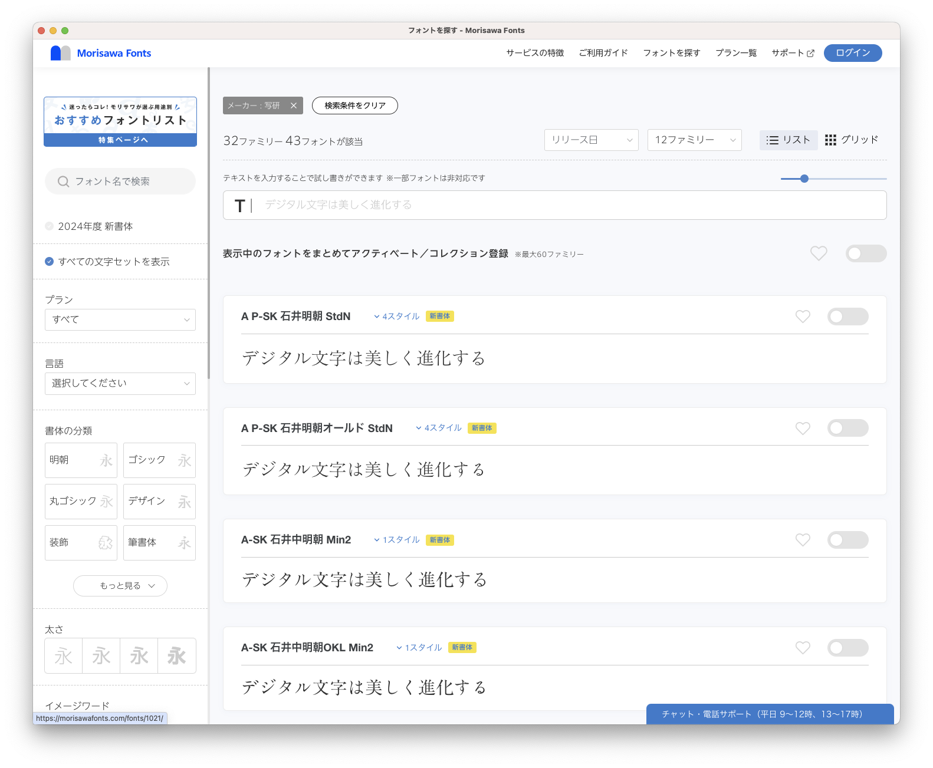
Task: Click the Morisawa Fonts logo
Action: click(x=101, y=53)
